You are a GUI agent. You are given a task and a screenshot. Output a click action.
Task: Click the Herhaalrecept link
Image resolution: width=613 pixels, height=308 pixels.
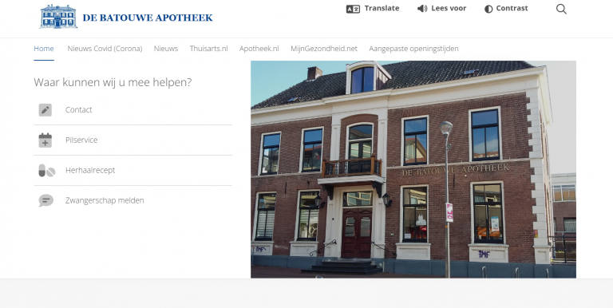click(90, 170)
